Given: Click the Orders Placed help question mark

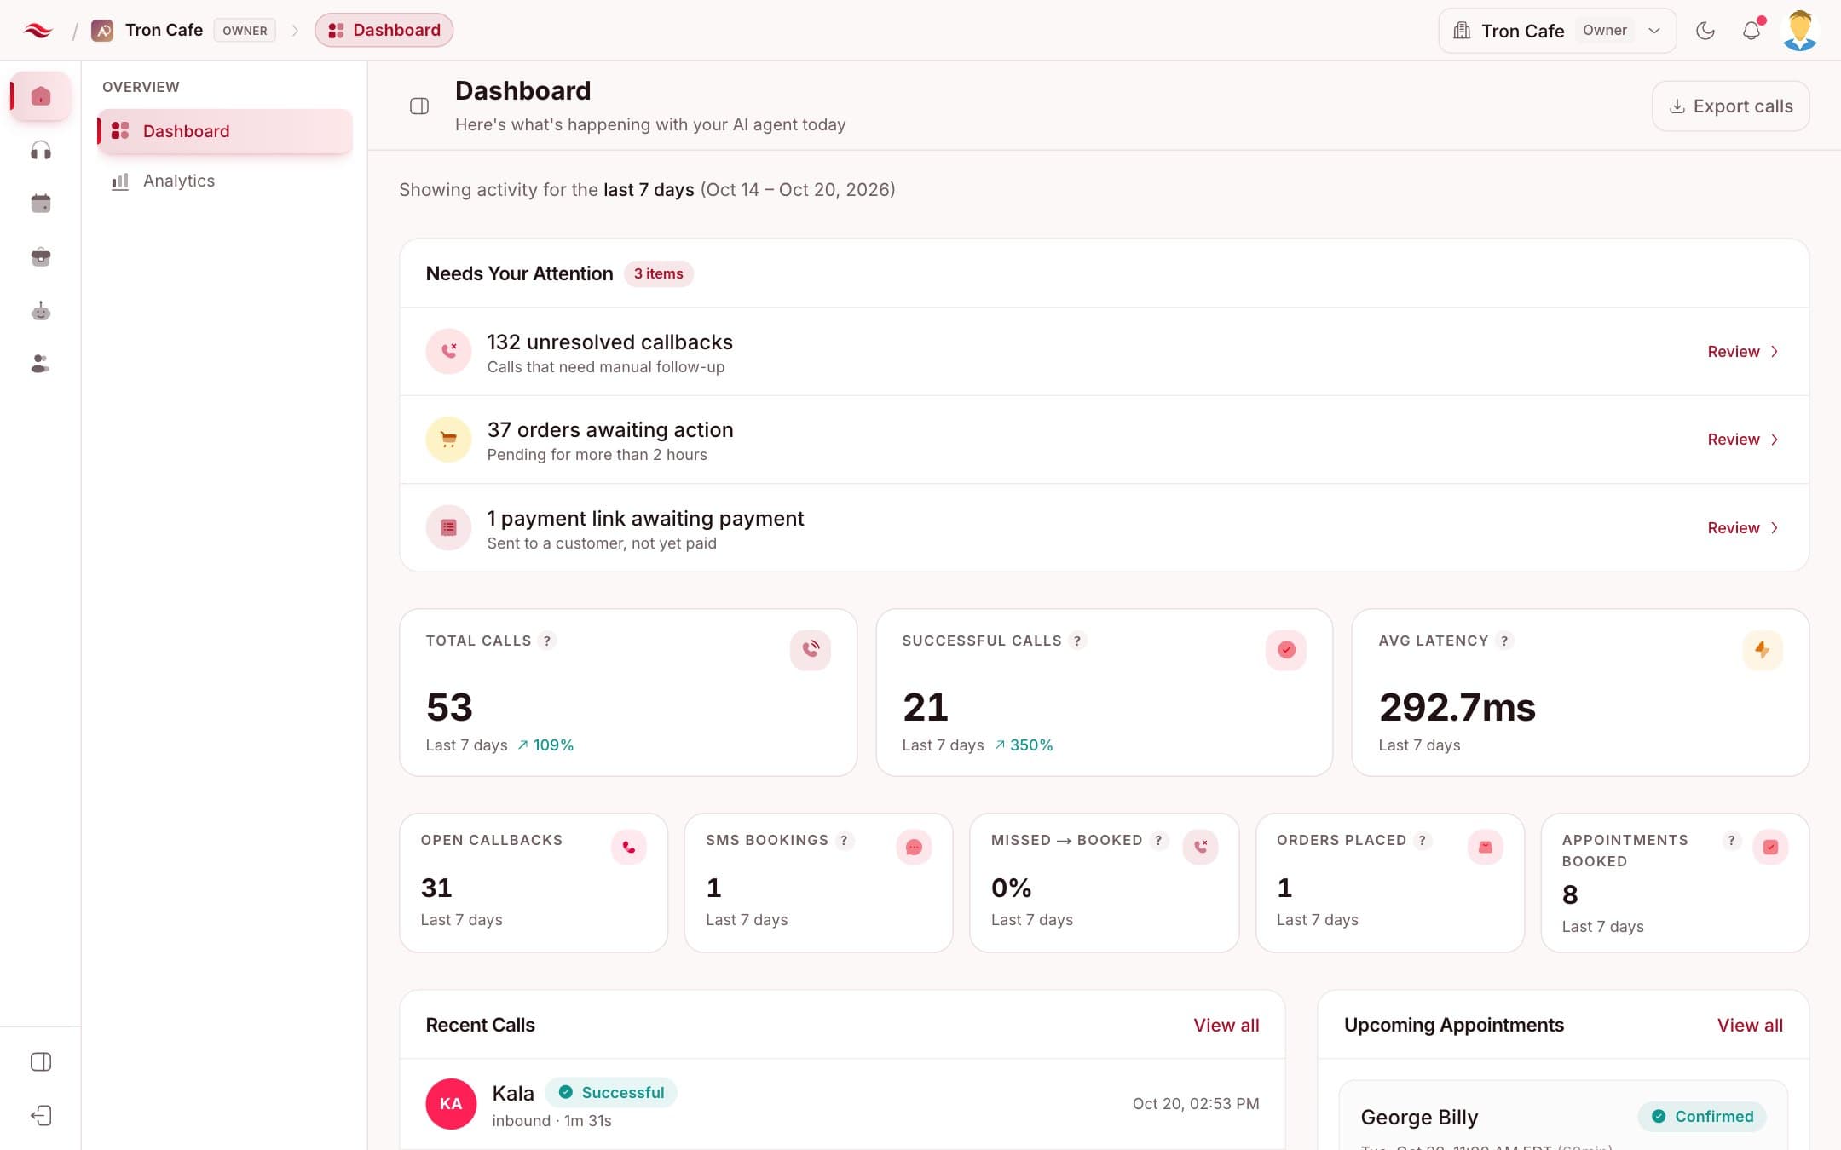Looking at the screenshot, I should pyautogui.click(x=1422, y=840).
